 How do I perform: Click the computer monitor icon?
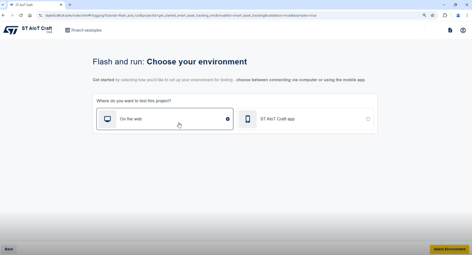[107, 119]
